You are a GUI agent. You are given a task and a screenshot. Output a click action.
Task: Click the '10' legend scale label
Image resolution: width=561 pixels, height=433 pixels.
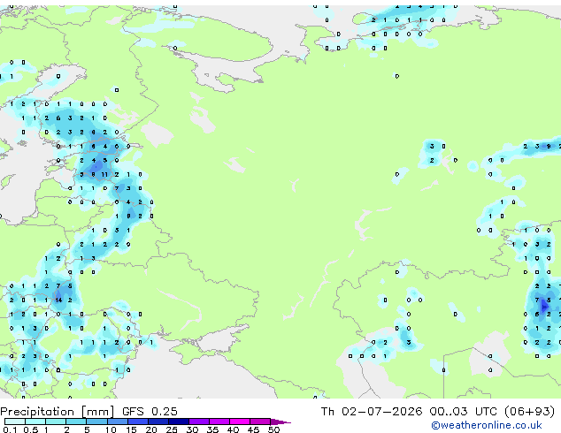111,429
